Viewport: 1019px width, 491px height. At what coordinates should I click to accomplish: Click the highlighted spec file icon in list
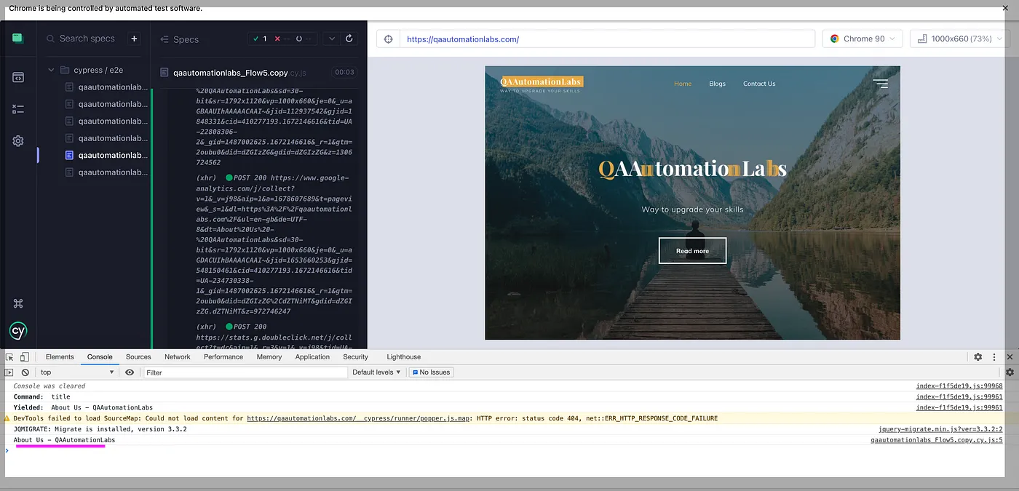coord(70,155)
